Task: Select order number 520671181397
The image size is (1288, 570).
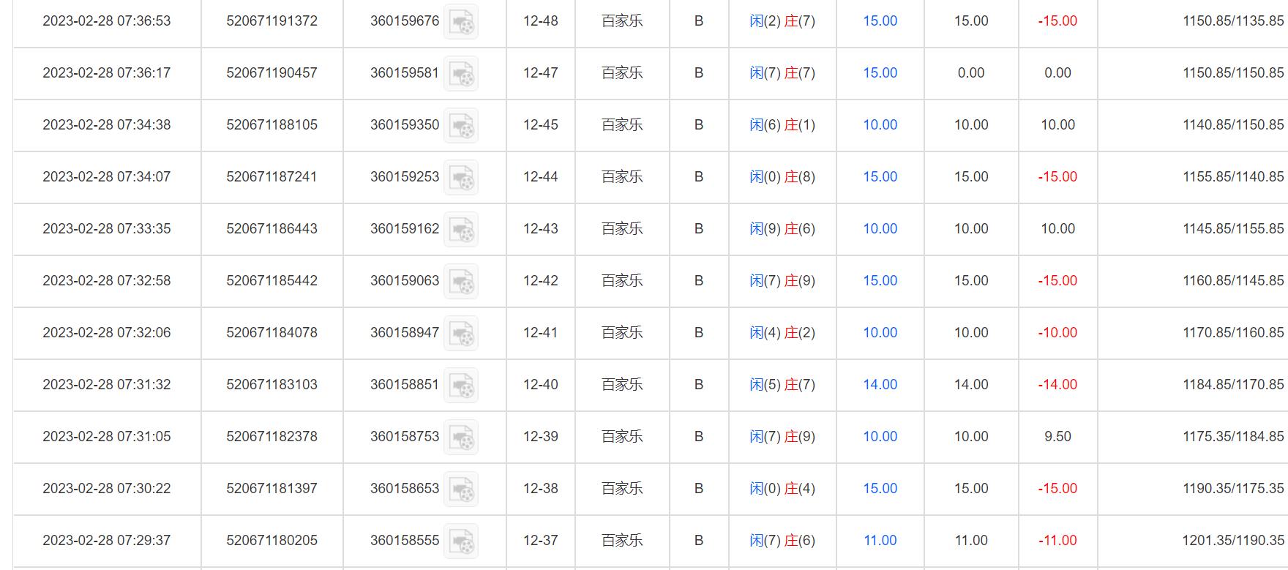Action: [x=272, y=489]
